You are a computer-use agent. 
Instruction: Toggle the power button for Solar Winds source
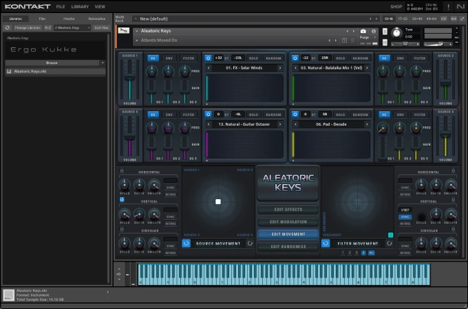pyautogui.click(x=209, y=58)
